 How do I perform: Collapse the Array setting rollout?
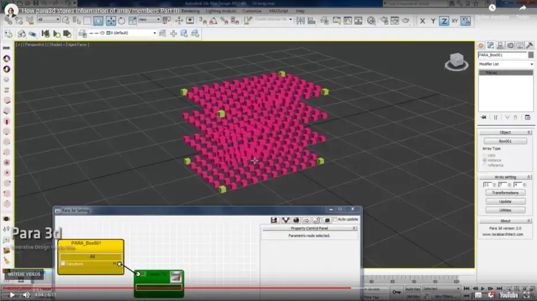pos(505,177)
